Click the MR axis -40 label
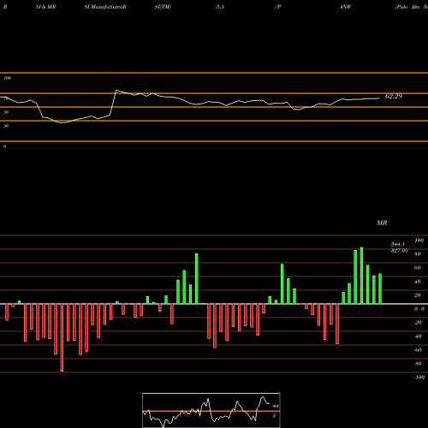This screenshot has width=428, height=428. [x=418, y=336]
